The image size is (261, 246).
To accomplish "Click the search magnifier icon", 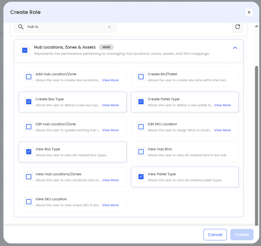I will coord(21,27).
